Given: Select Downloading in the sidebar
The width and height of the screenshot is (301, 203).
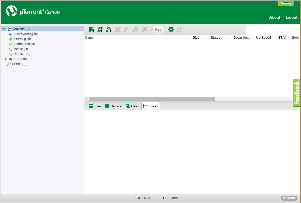Looking at the screenshot, I should pyautogui.click(x=23, y=34).
